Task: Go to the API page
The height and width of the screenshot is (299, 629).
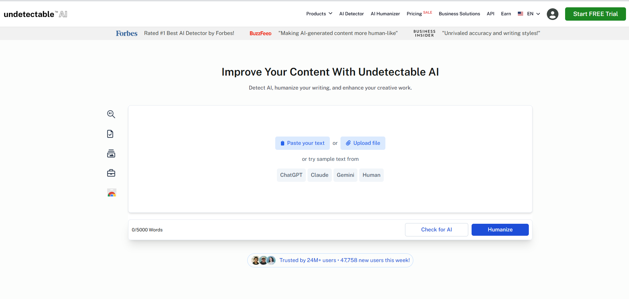Action: pos(491,14)
